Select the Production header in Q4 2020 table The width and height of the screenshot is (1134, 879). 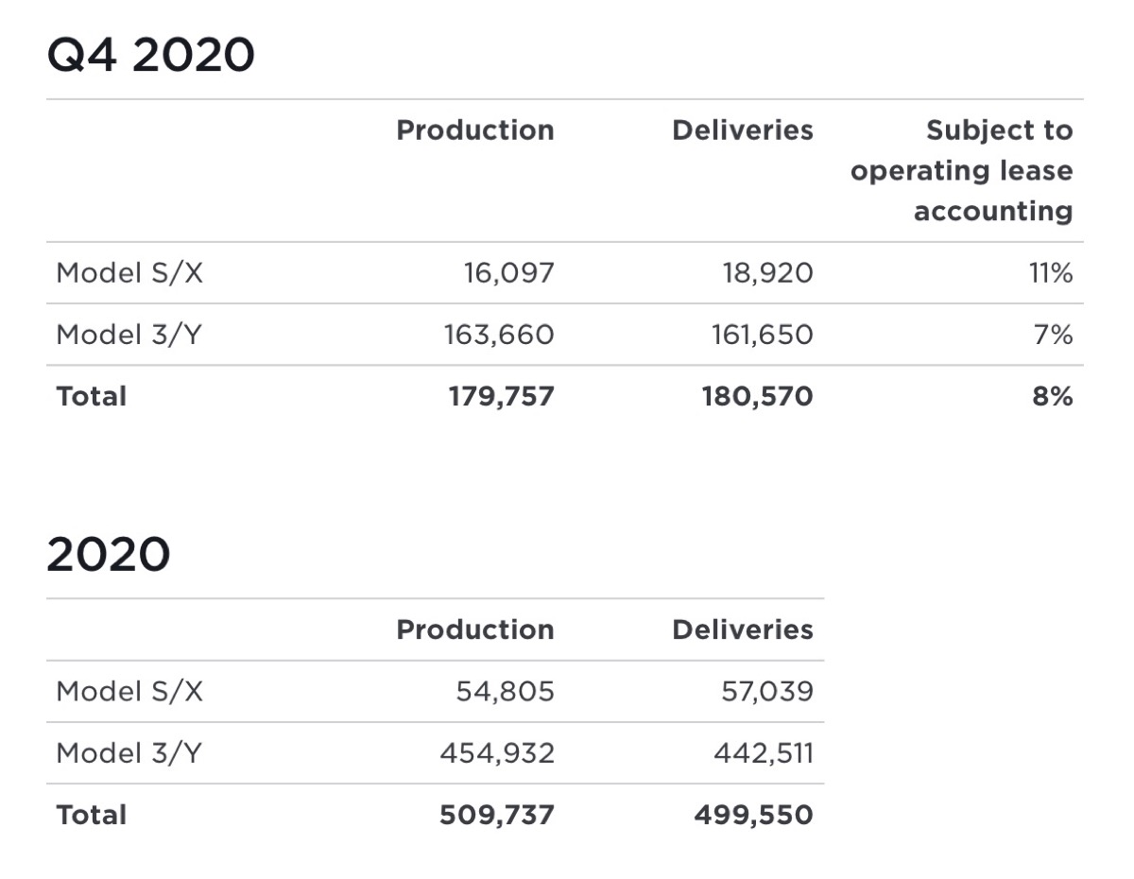(x=475, y=130)
